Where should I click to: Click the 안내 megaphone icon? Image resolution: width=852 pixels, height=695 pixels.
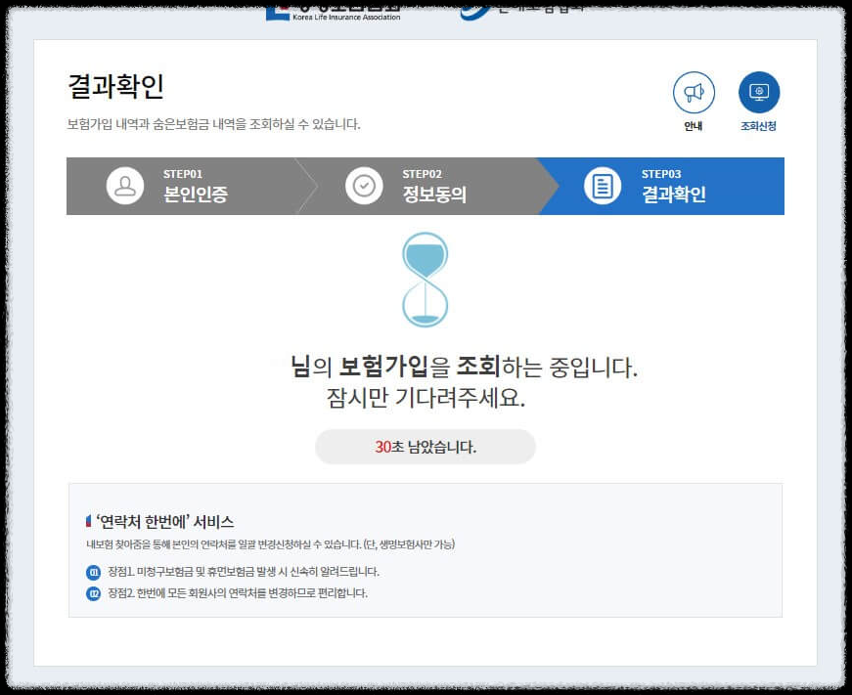(695, 90)
